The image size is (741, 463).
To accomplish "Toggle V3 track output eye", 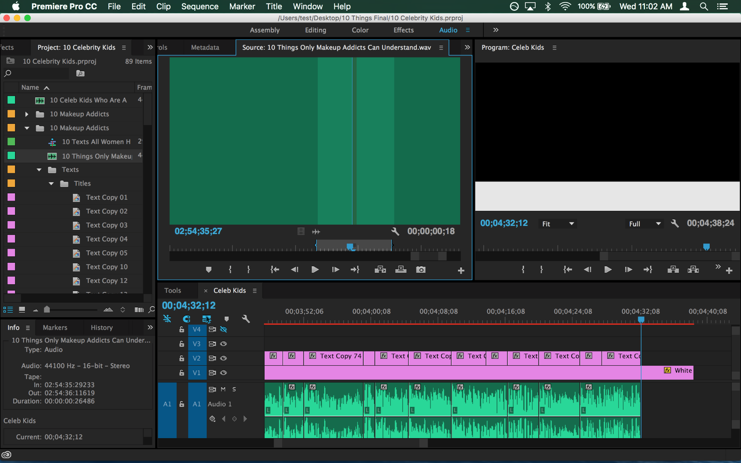I will (x=223, y=344).
